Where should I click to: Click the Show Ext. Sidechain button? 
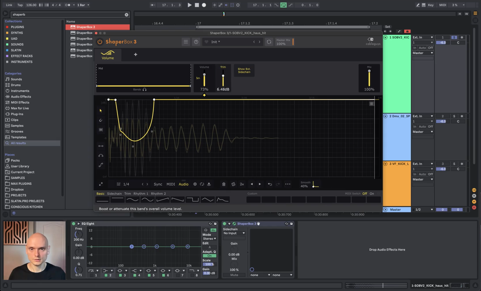coord(244,70)
